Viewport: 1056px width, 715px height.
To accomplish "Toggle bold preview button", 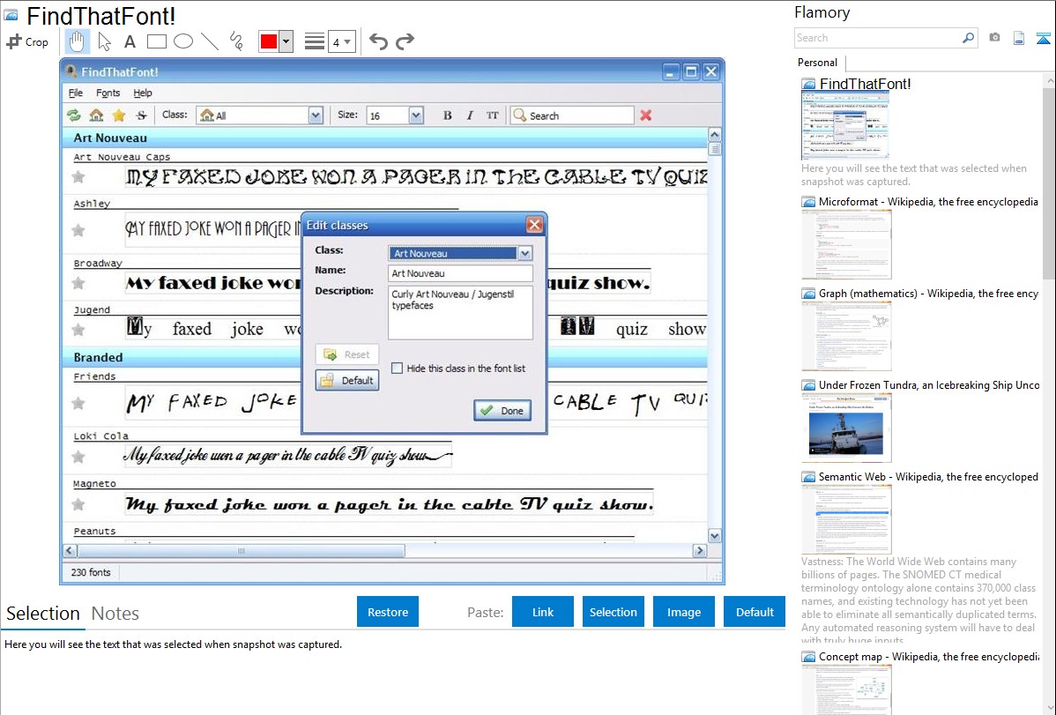I will point(447,115).
